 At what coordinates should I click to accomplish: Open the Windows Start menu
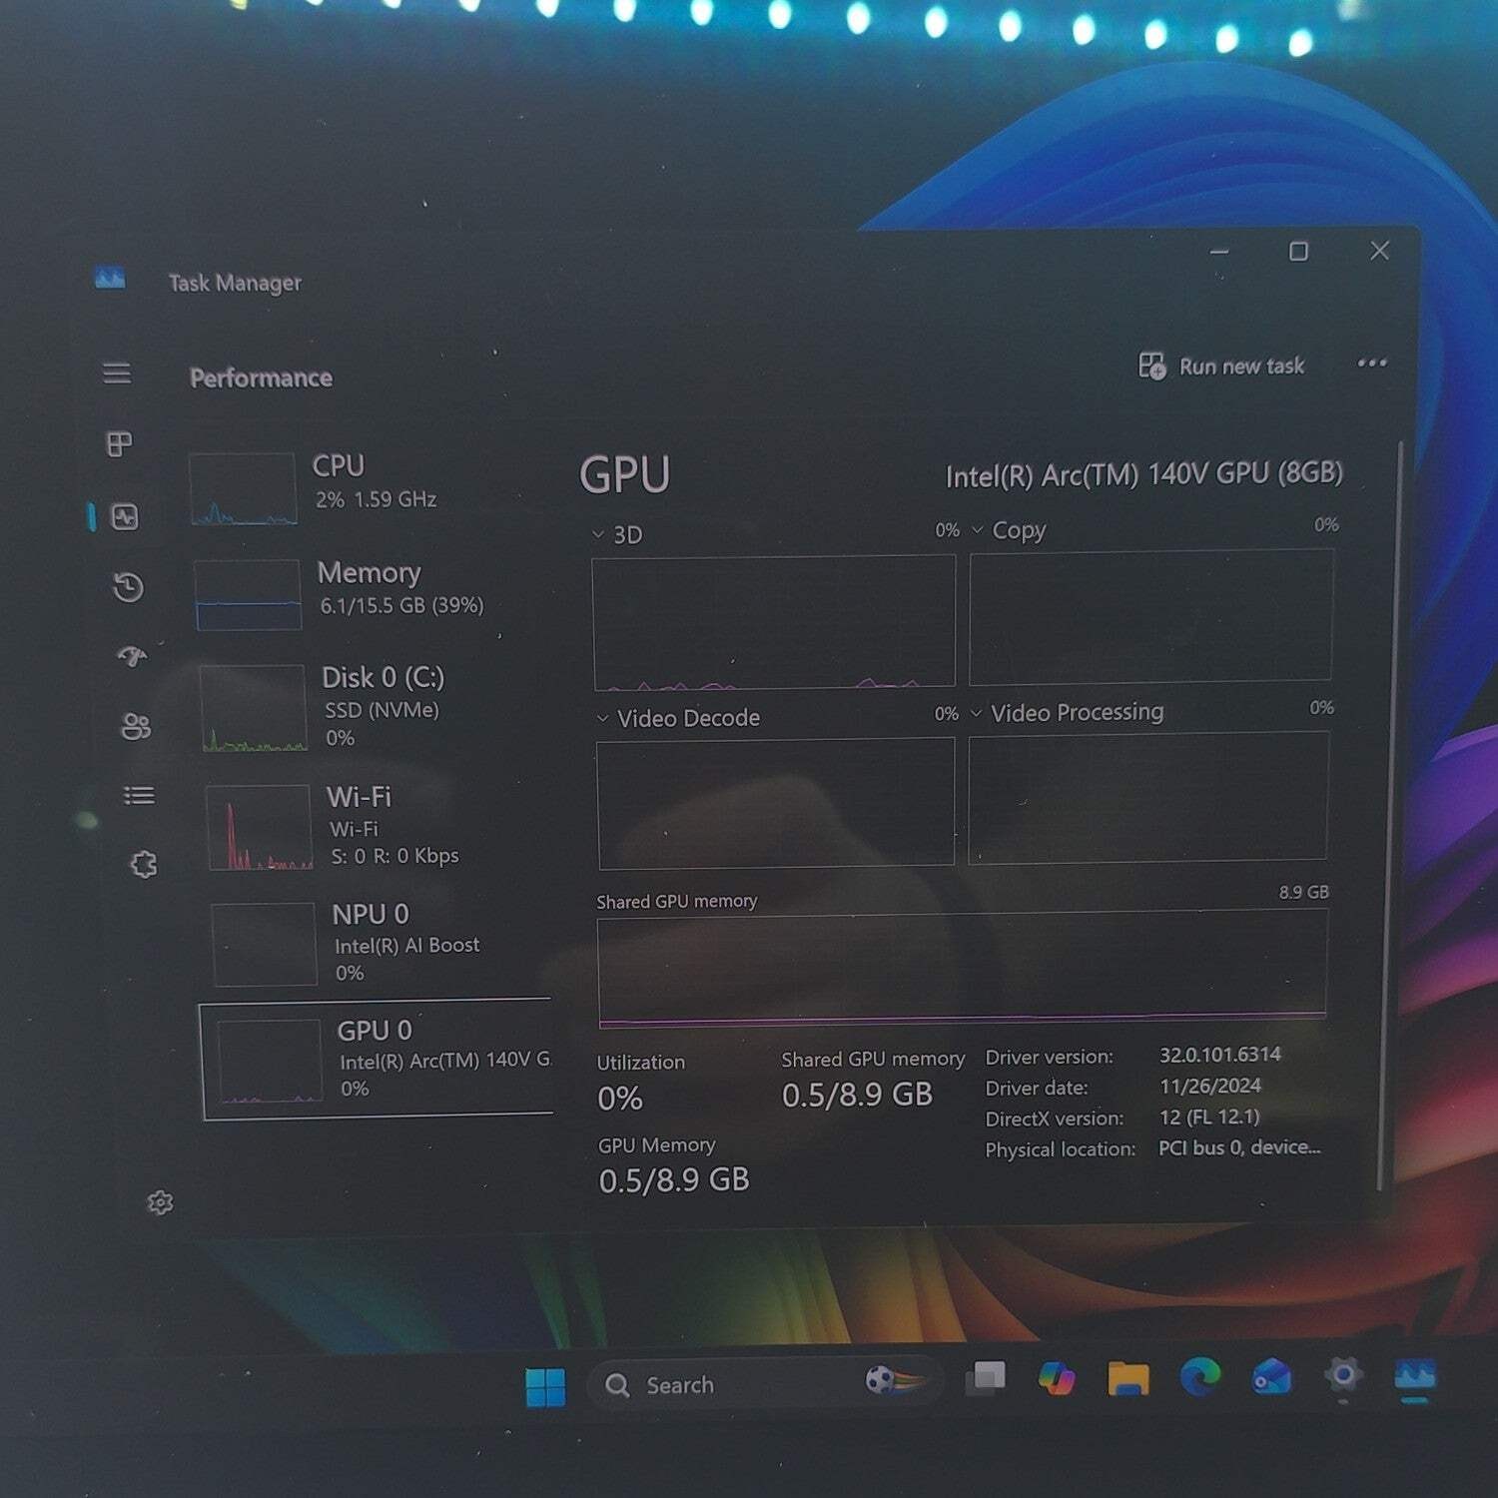tap(545, 1386)
